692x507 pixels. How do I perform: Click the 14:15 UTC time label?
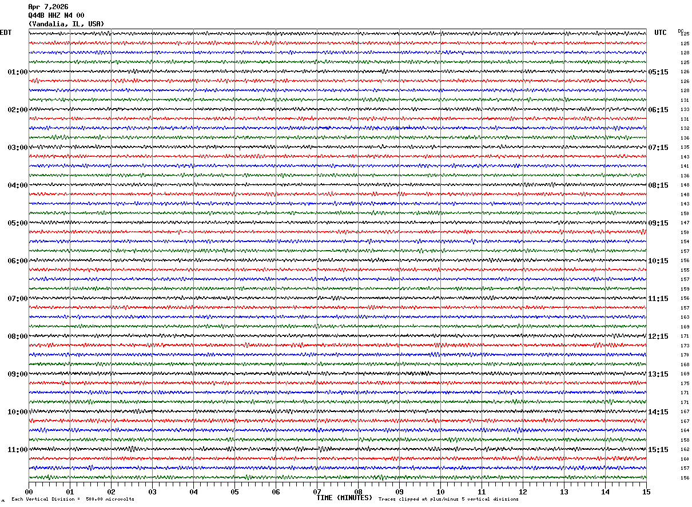658,412
